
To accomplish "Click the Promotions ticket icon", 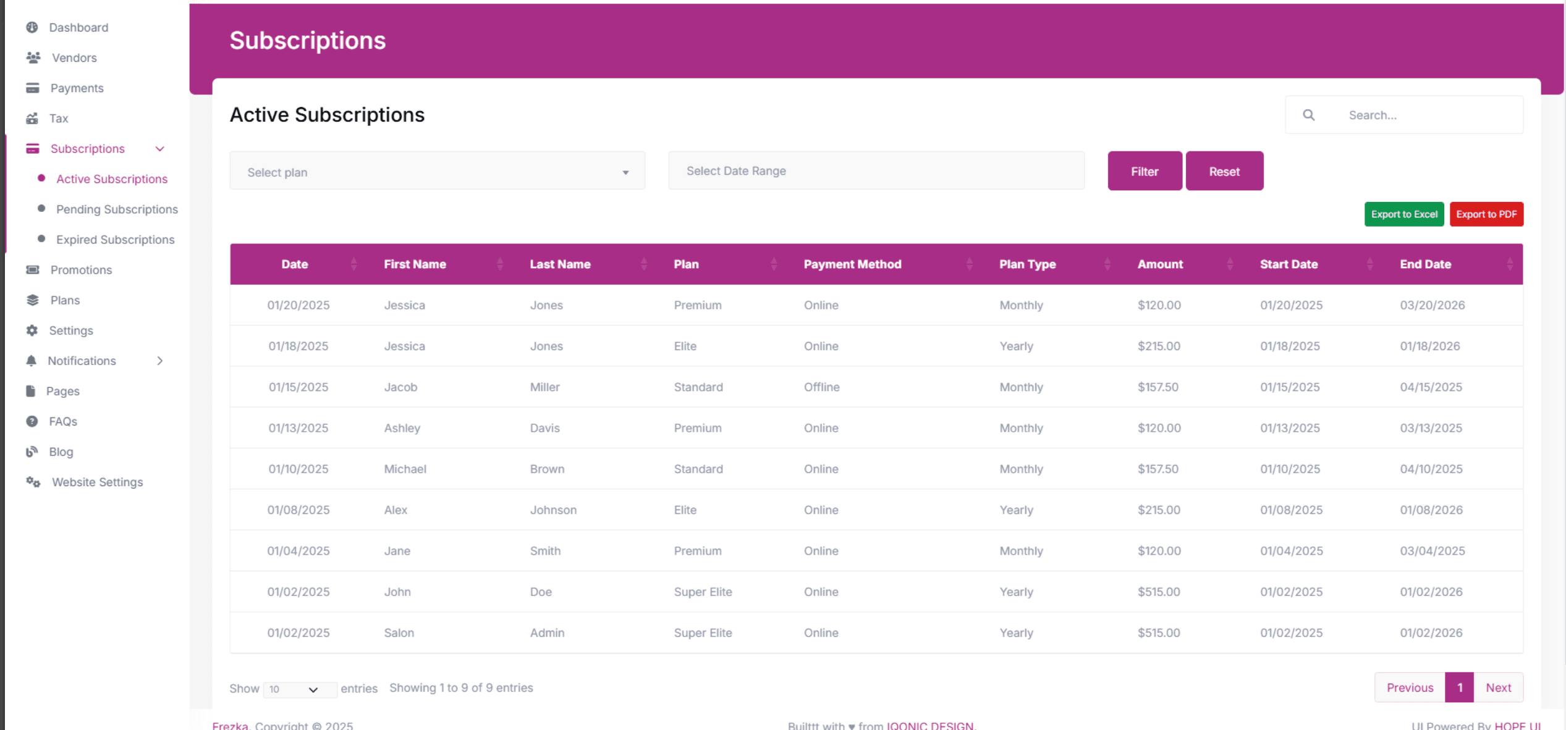I will coord(33,269).
